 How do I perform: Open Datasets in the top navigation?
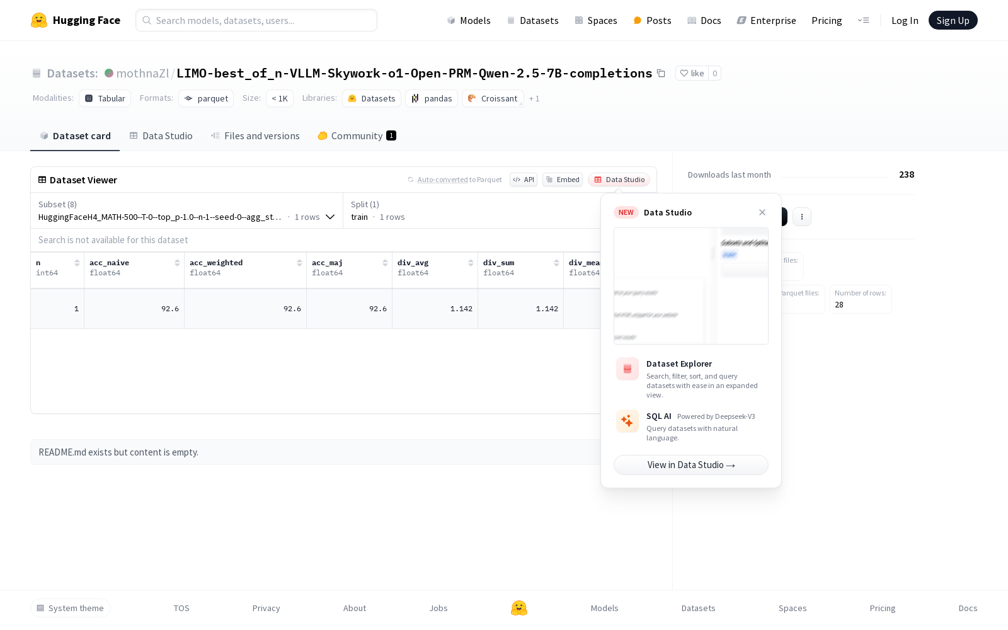(x=533, y=20)
